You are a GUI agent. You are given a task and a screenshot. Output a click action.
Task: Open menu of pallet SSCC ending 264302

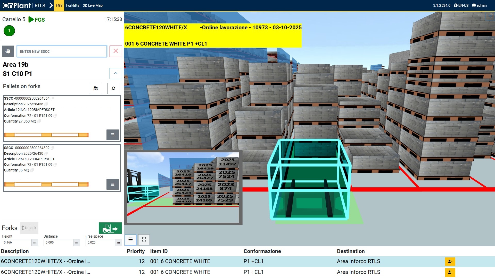113,184
